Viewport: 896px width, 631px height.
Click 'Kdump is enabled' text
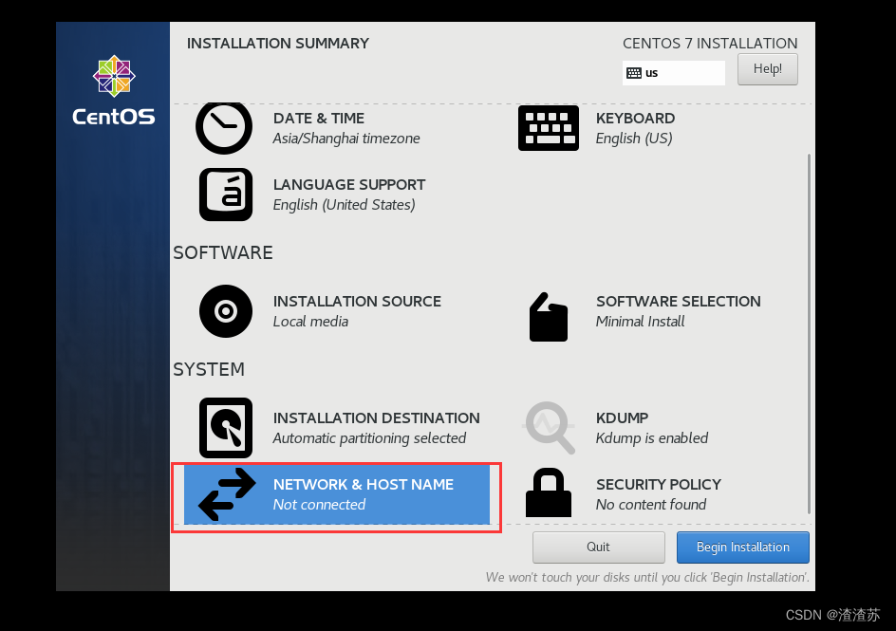pos(652,438)
